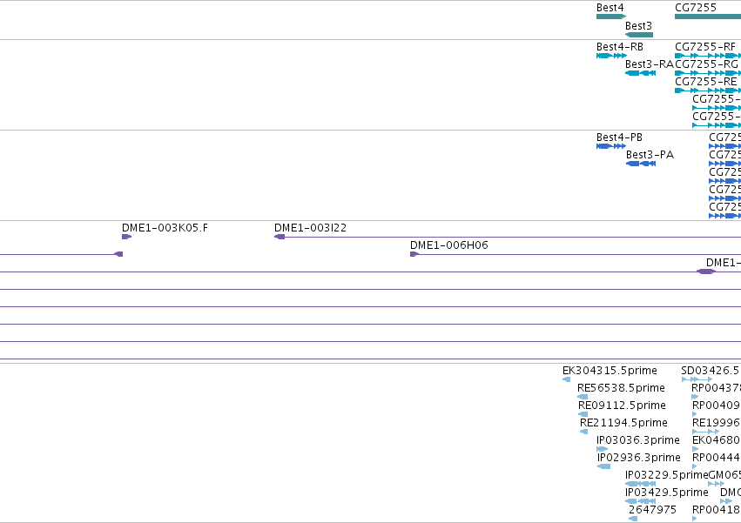
Task: Click the CG7255 gene label
Action: pyautogui.click(x=696, y=8)
